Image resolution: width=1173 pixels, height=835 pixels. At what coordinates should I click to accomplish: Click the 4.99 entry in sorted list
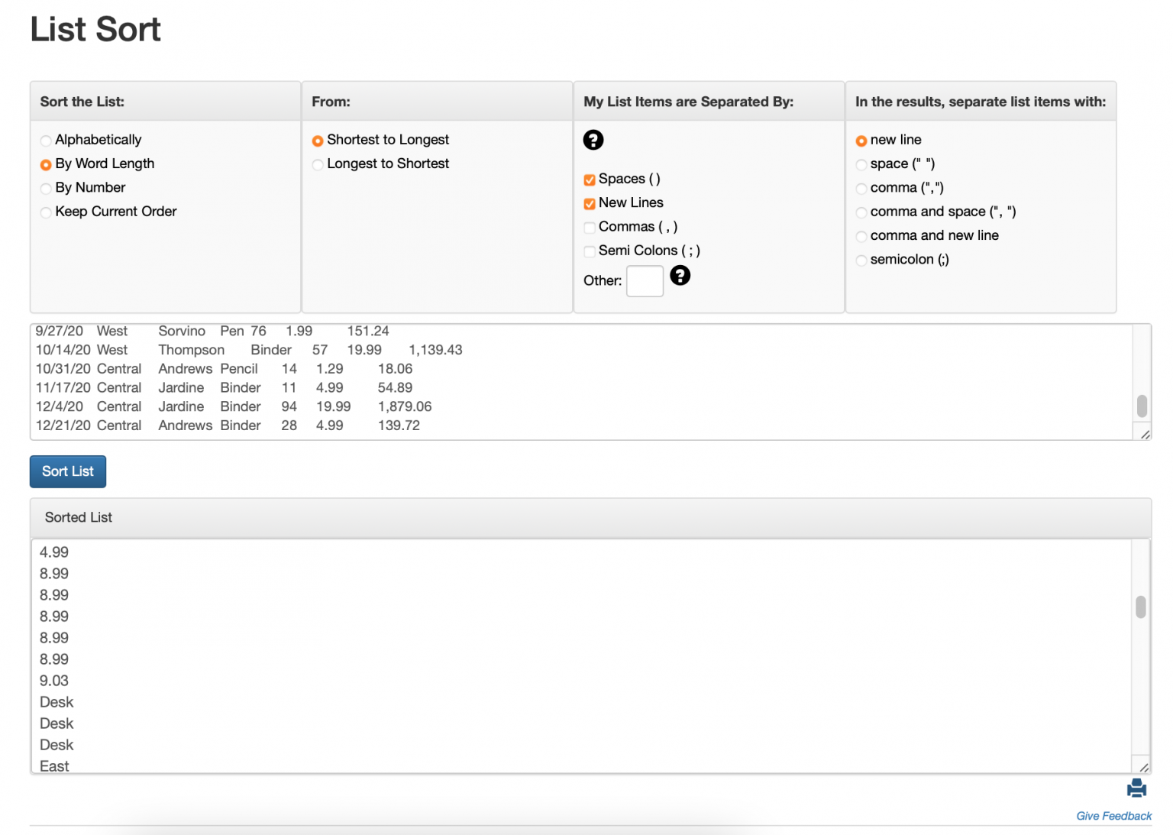pos(54,552)
